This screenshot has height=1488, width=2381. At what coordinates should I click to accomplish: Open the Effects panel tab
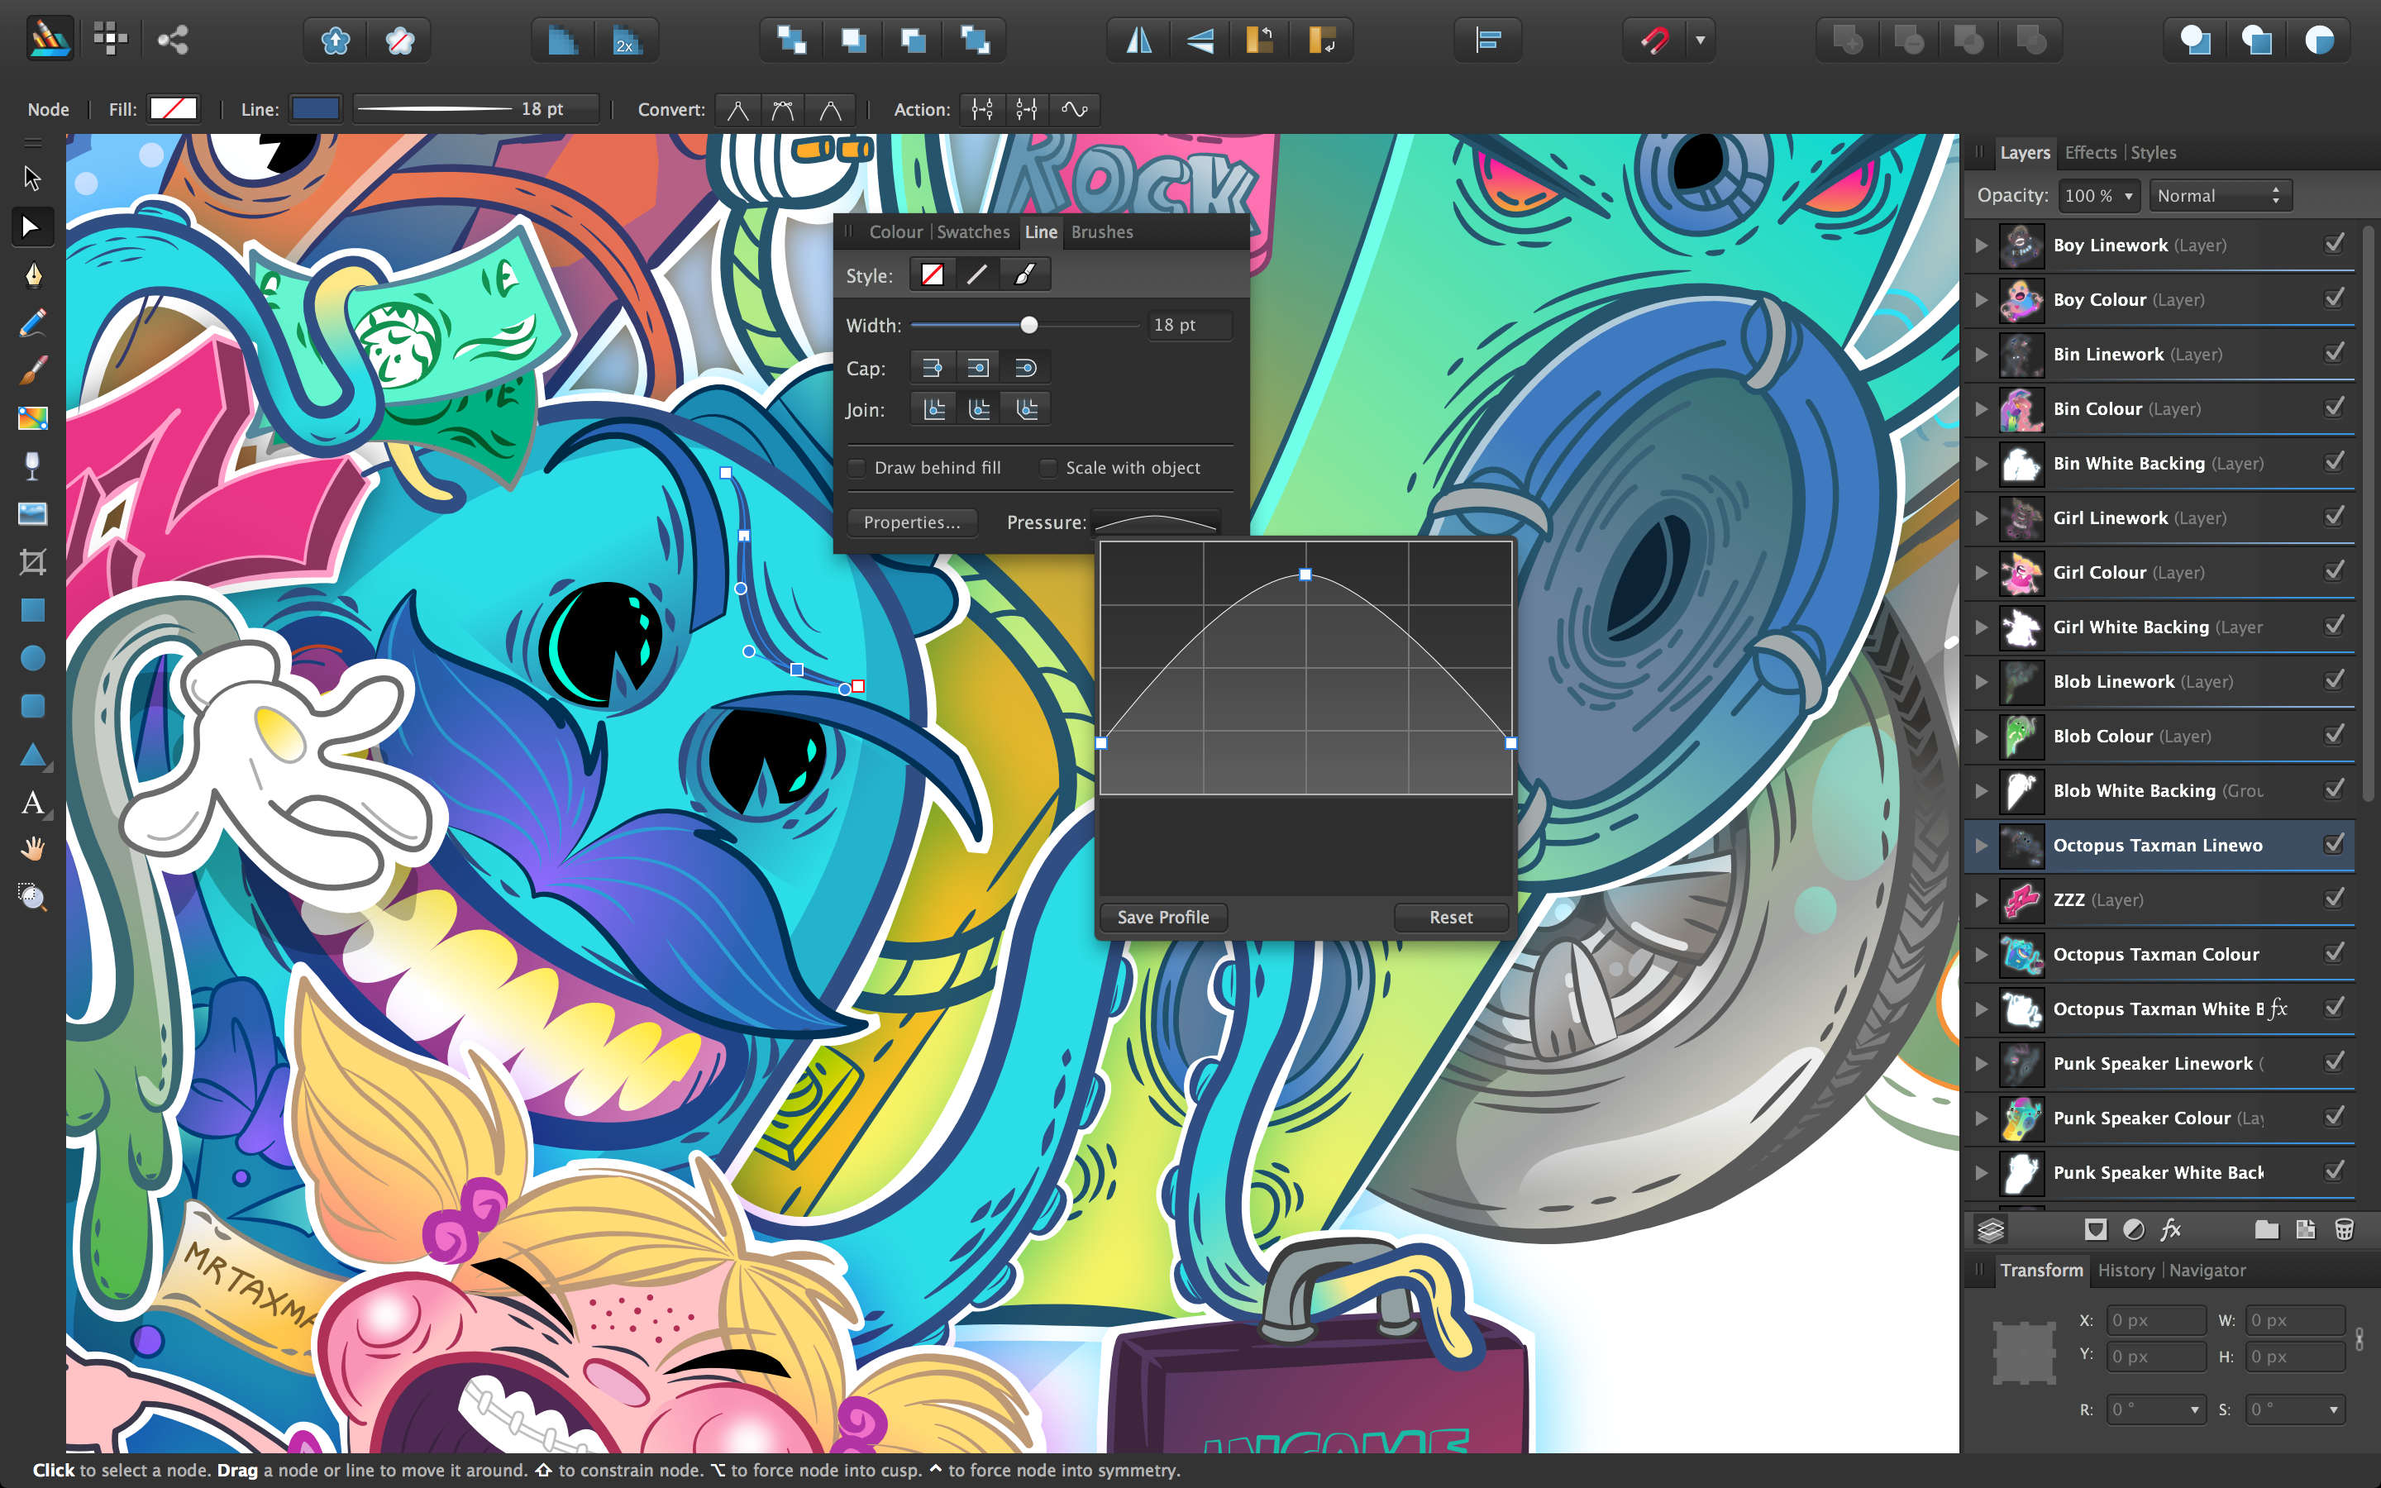2090,153
